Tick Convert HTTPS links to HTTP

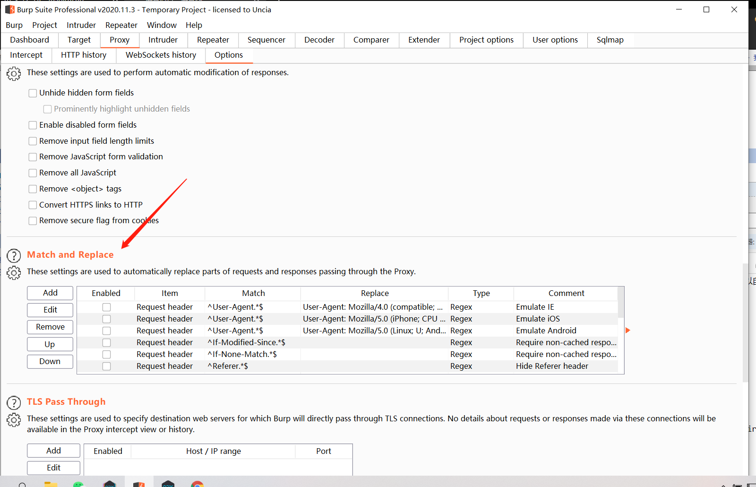pyautogui.click(x=33, y=205)
